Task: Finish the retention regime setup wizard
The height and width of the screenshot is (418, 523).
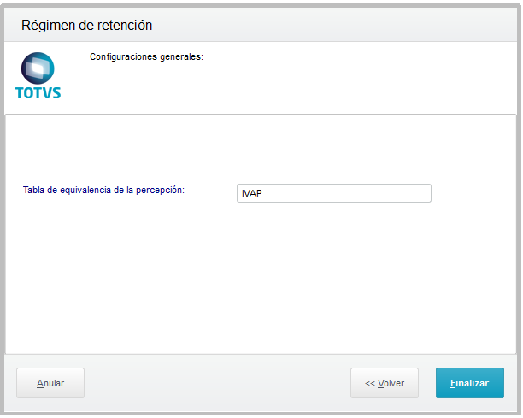Action: pos(469,383)
